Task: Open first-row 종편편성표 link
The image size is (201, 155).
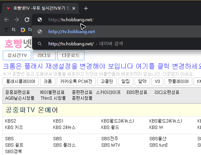Action: (82, 92)
